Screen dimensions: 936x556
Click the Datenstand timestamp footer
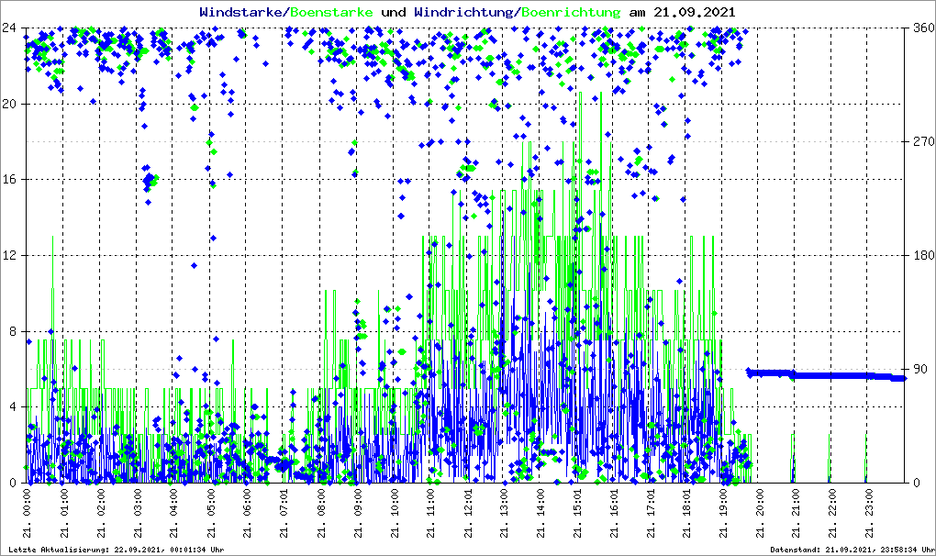852,550
